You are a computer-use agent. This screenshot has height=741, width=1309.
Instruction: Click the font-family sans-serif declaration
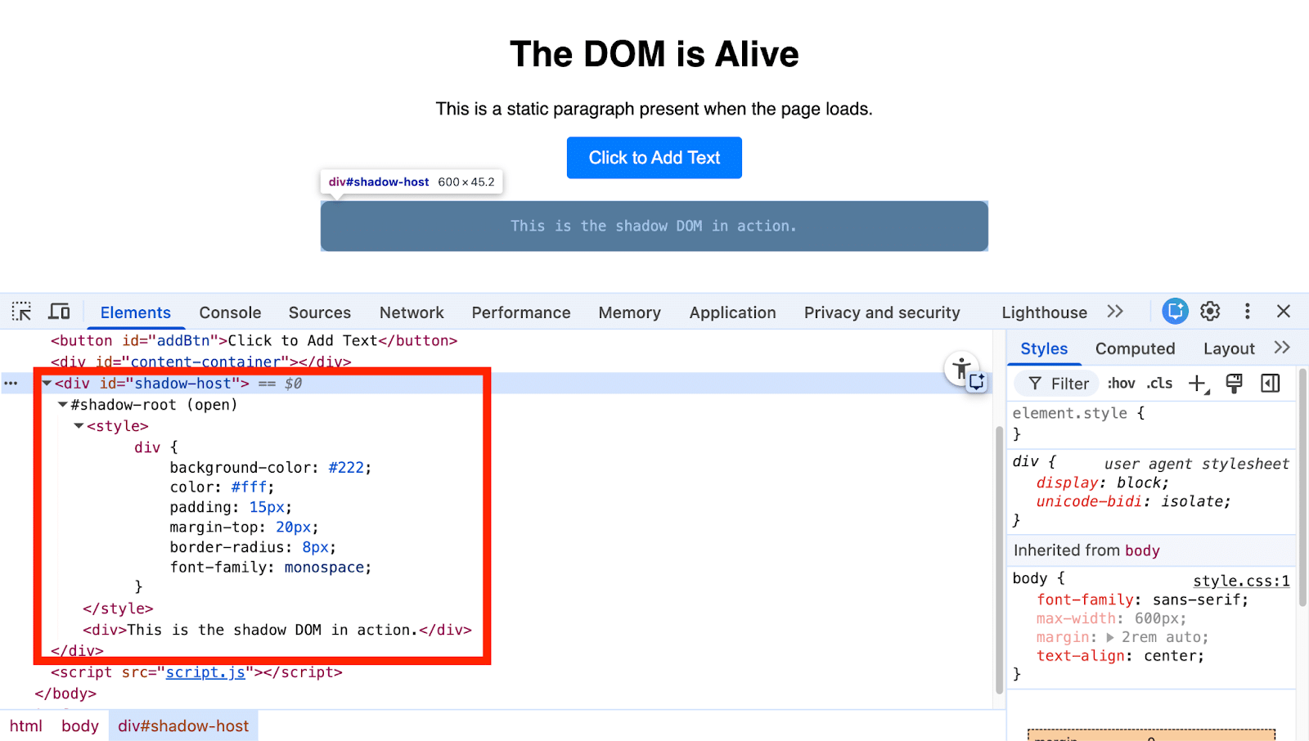pyautogui.click(x=1143, y=600)
